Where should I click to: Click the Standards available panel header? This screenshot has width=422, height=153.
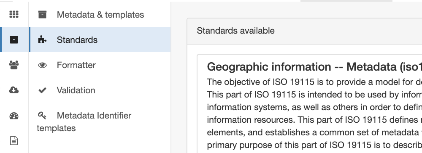(x=304, y=31)
